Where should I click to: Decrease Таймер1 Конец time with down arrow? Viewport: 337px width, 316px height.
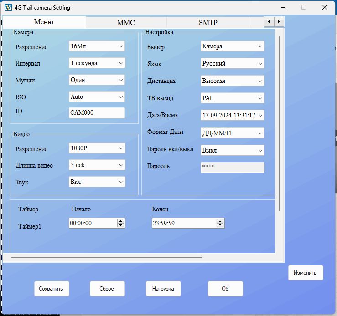pos(220,225)
